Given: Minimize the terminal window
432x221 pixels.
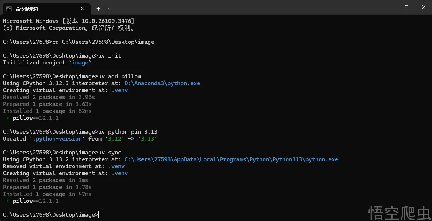Looking at the screenshot, I should coord(389,7).
